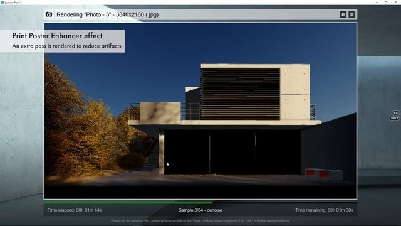This screenshot has height=226, width=401.
Task: Click the Rendering "Photo - 3" title text
Action: [x=107, y=14]
